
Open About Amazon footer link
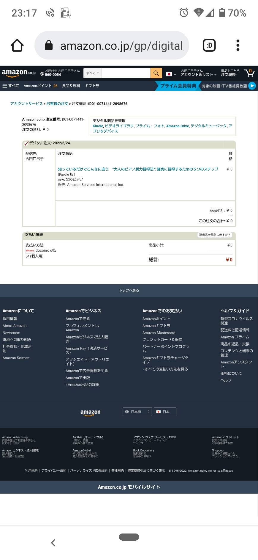(15, 326)
